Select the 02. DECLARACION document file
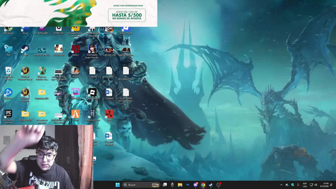The width and height of the screenshot is (336, 189). pos(126,73)
